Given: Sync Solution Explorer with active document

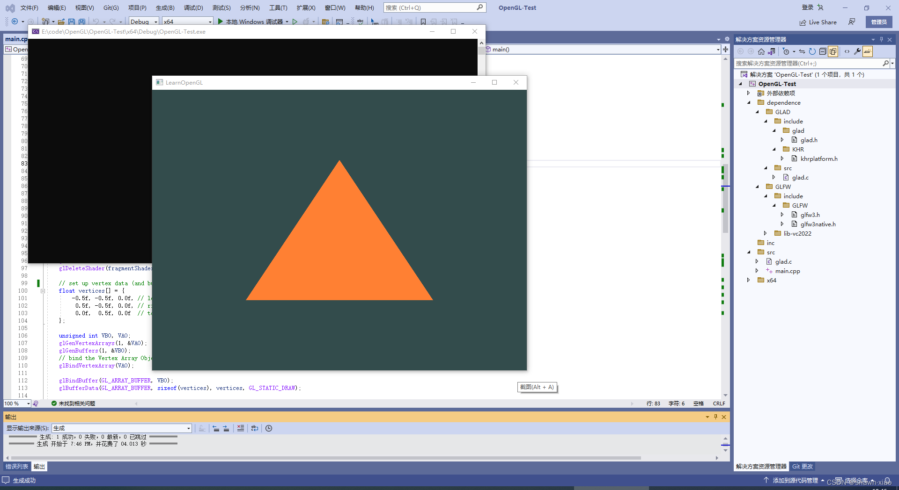Looking at the screenshot, I should pos(802,51).
